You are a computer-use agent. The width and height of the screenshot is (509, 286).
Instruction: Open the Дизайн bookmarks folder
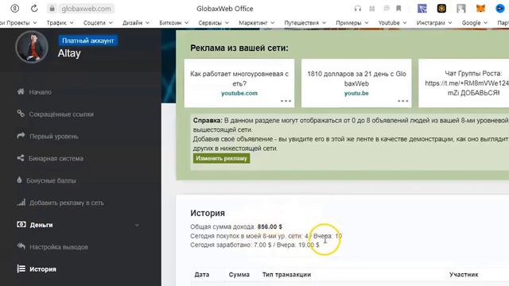tap(136, 23)
